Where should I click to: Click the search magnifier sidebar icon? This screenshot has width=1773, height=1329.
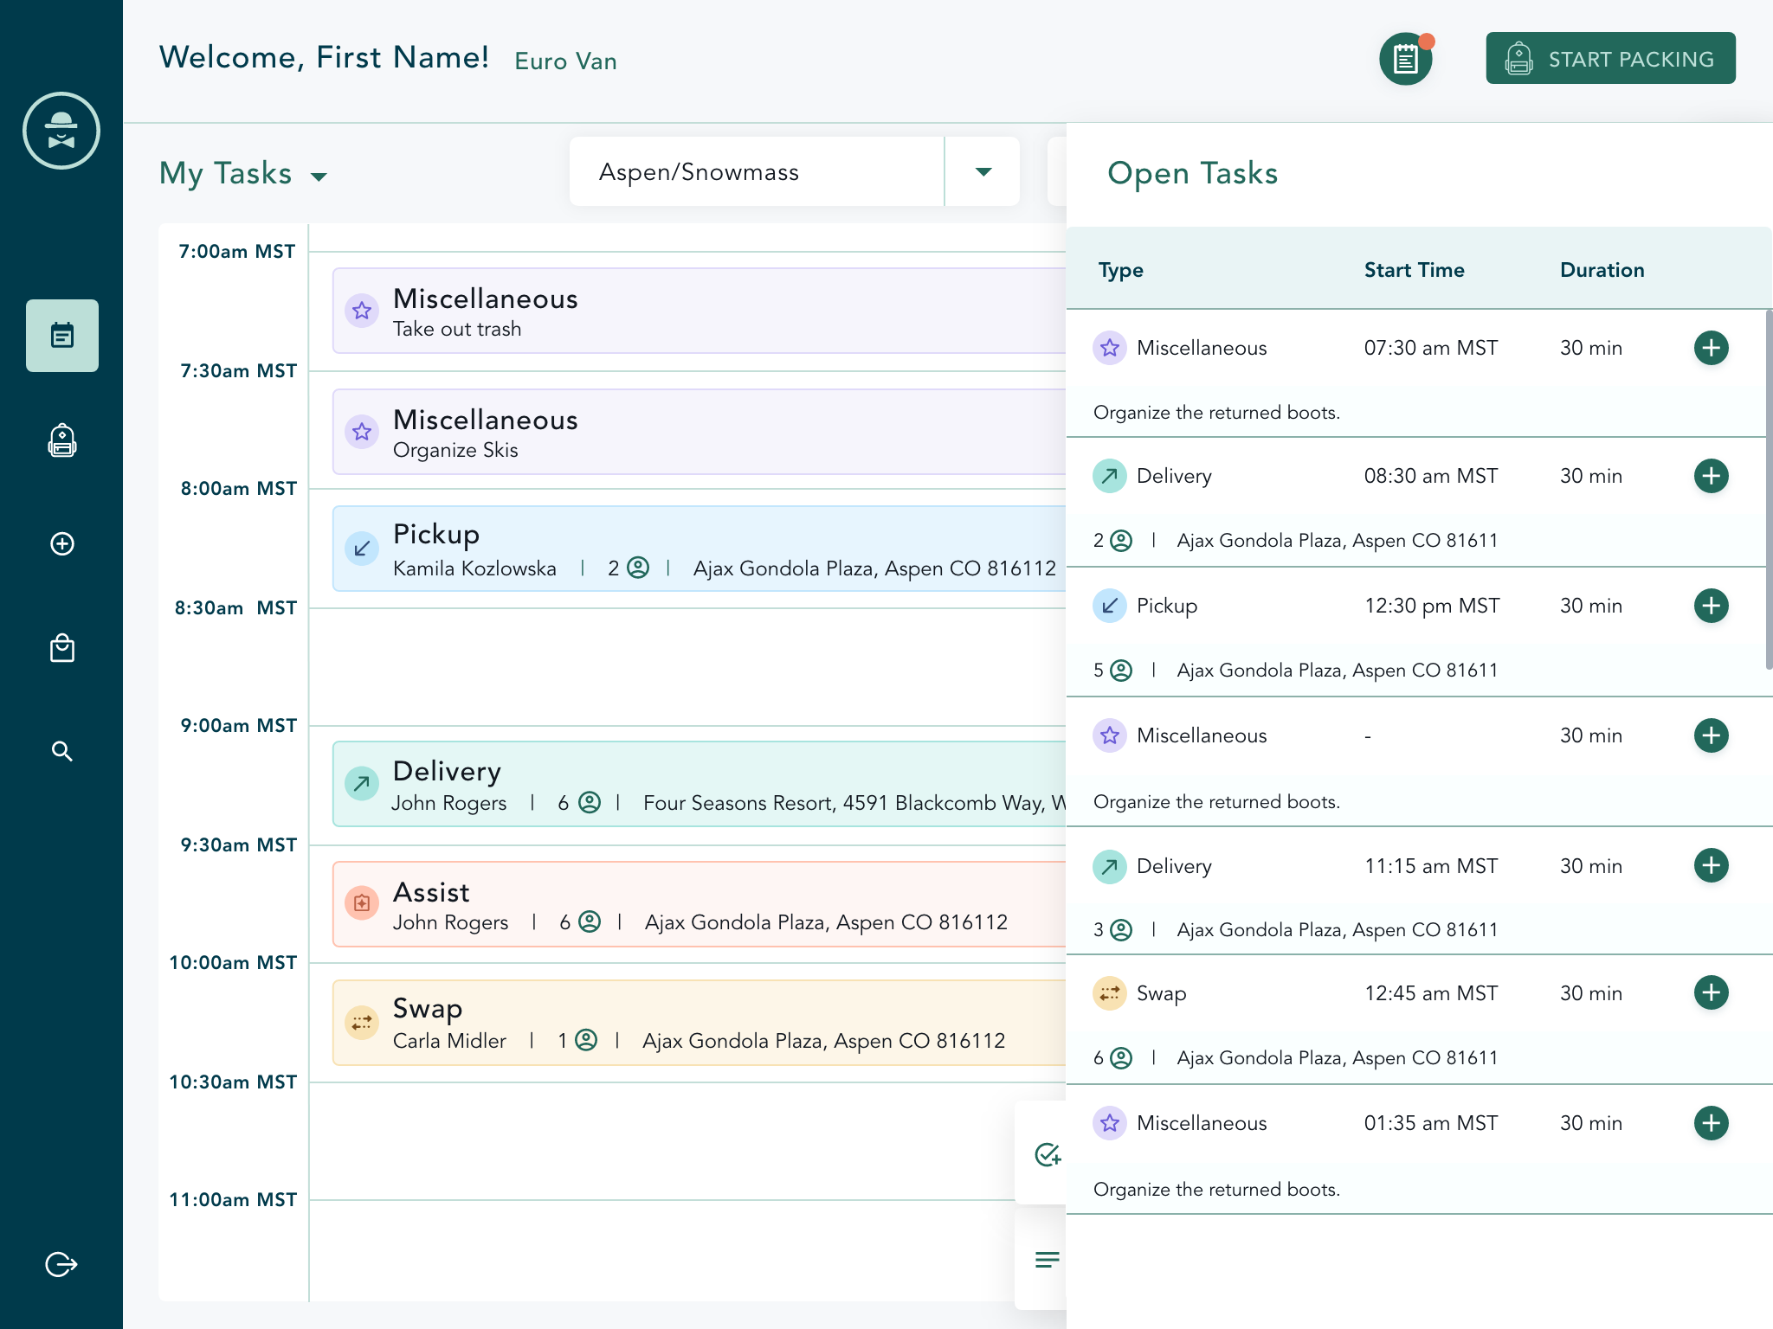[x=62, y=751]
